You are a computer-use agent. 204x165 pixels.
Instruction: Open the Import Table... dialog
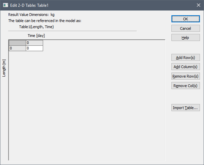(186, 108)
